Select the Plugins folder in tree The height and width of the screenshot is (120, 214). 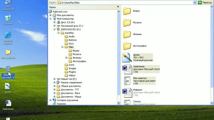point(72,72)
